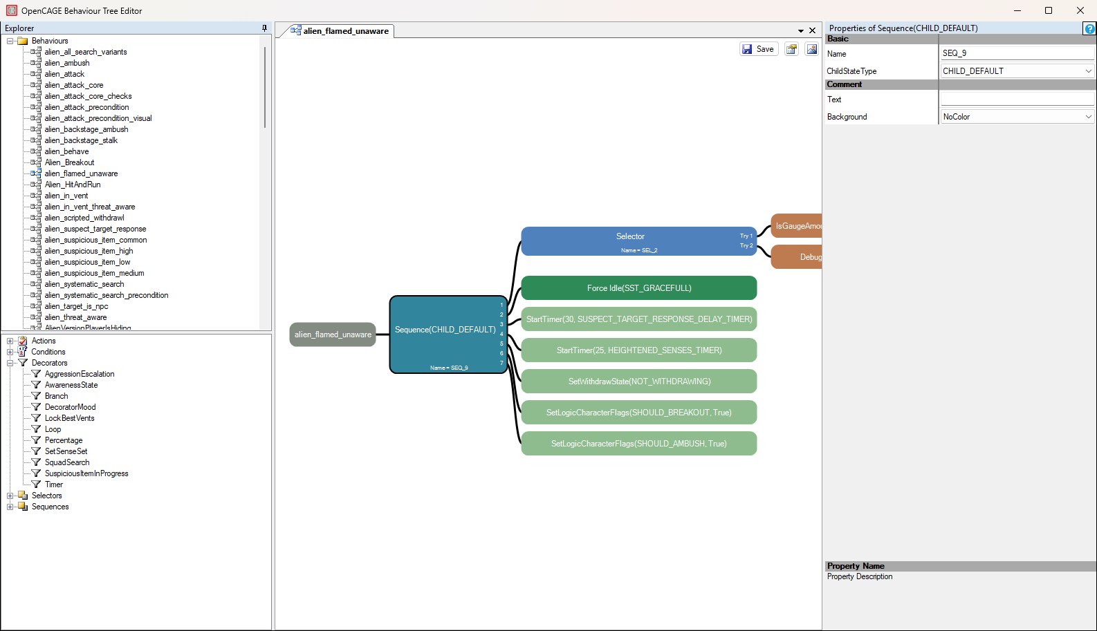This screenshot has height=631, width=1097.
Task: Select the Force Idle(SST_GRACEFULL) node
Action: tap(638, 288)
